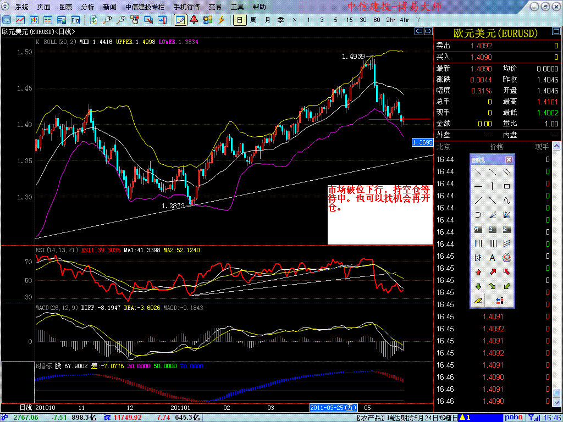Select the red up arrow marker
Screen dimensions: 563x422
pos(478,271)
